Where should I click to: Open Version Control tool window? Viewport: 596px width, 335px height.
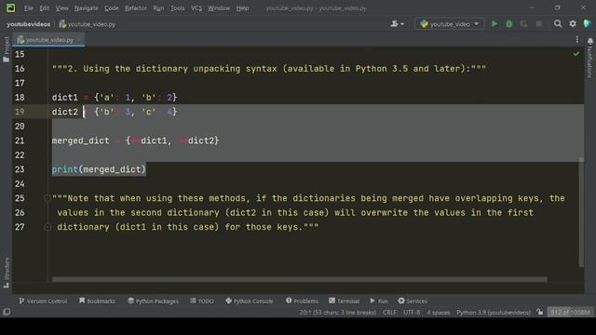(x=43, y=301)
